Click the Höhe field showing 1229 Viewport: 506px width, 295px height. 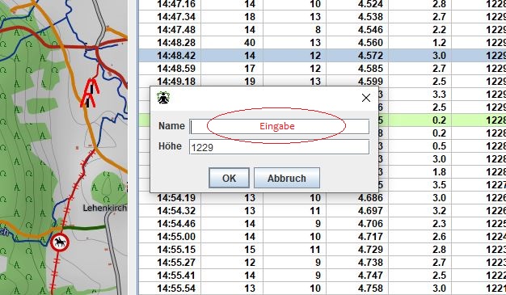(279, 147)
